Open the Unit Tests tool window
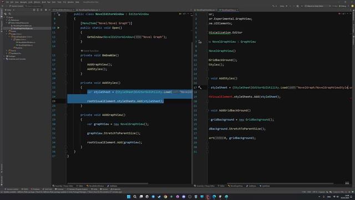Screen dimensions: 355x200 [x=48, y=189]
